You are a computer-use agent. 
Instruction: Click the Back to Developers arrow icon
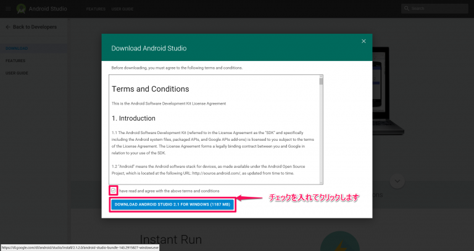click(8, 27)
